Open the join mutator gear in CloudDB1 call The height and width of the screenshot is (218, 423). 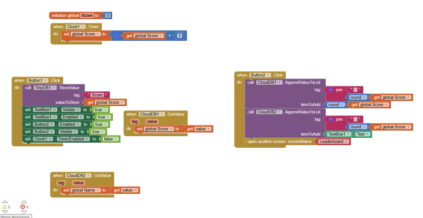tap(331, 90)
